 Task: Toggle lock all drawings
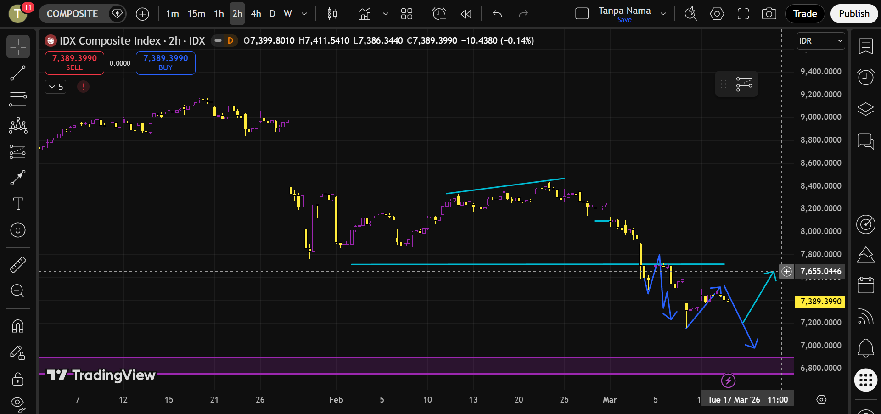coord(18,379)
